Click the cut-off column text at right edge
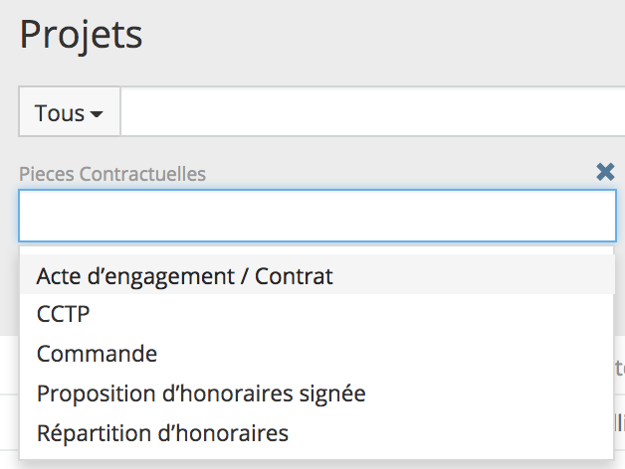The image size is (625, 469). (619, 366)
